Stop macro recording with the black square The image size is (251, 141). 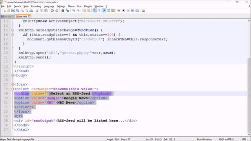pyautogui.click(x=124, y=11)
